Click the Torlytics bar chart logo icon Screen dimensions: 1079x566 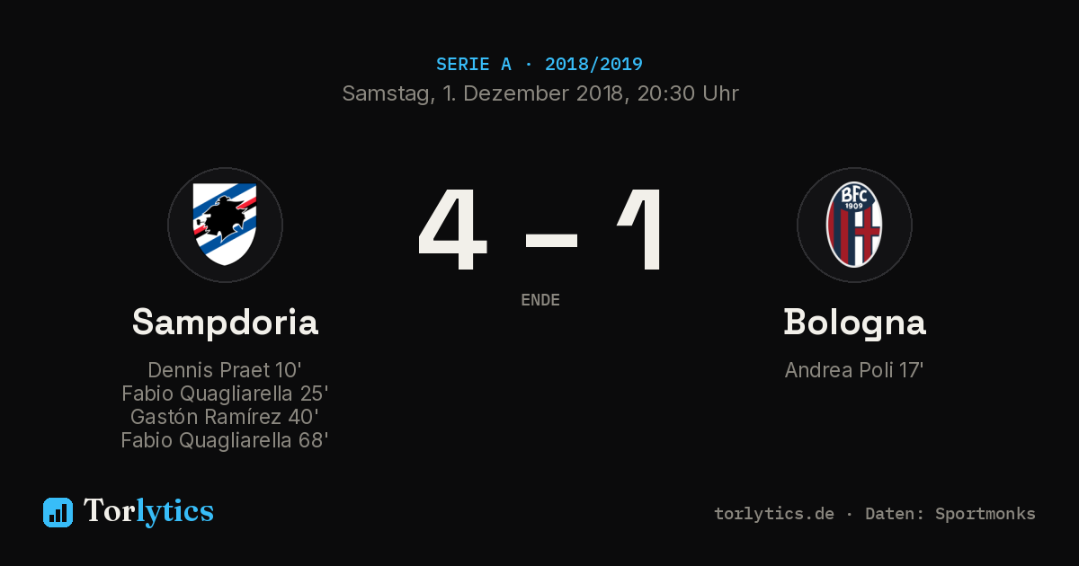point(58,512)
